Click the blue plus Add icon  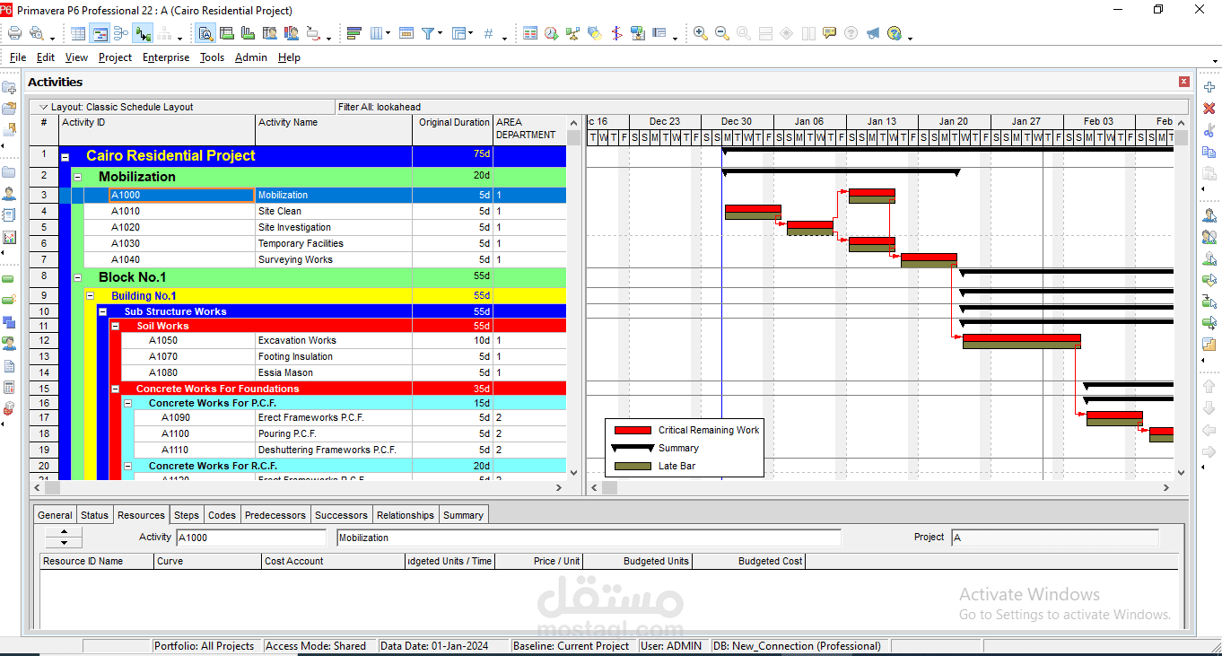coord(1209,87)
